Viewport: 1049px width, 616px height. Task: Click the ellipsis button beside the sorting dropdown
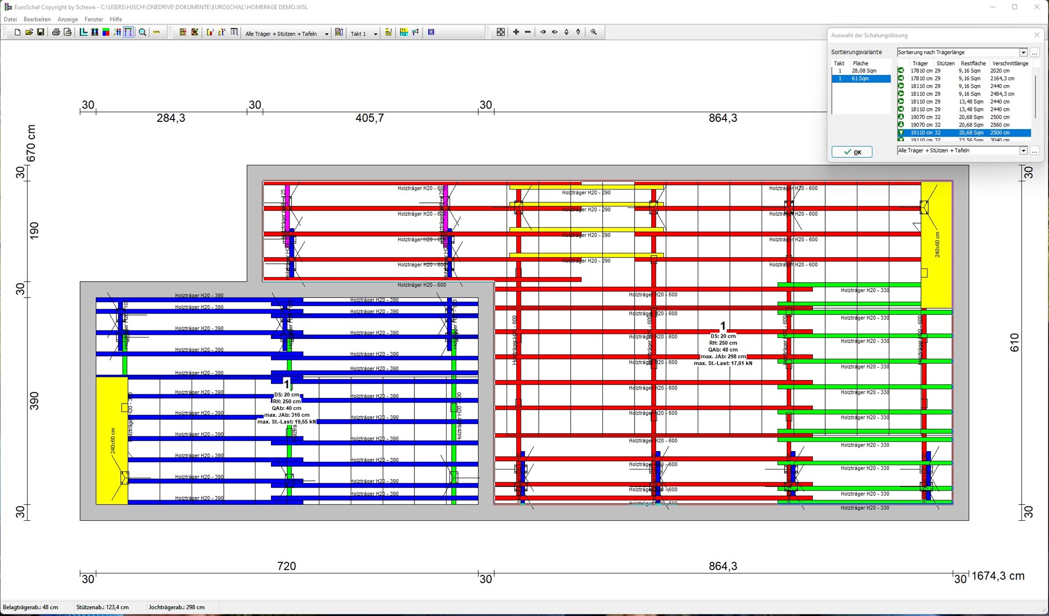1035,53
